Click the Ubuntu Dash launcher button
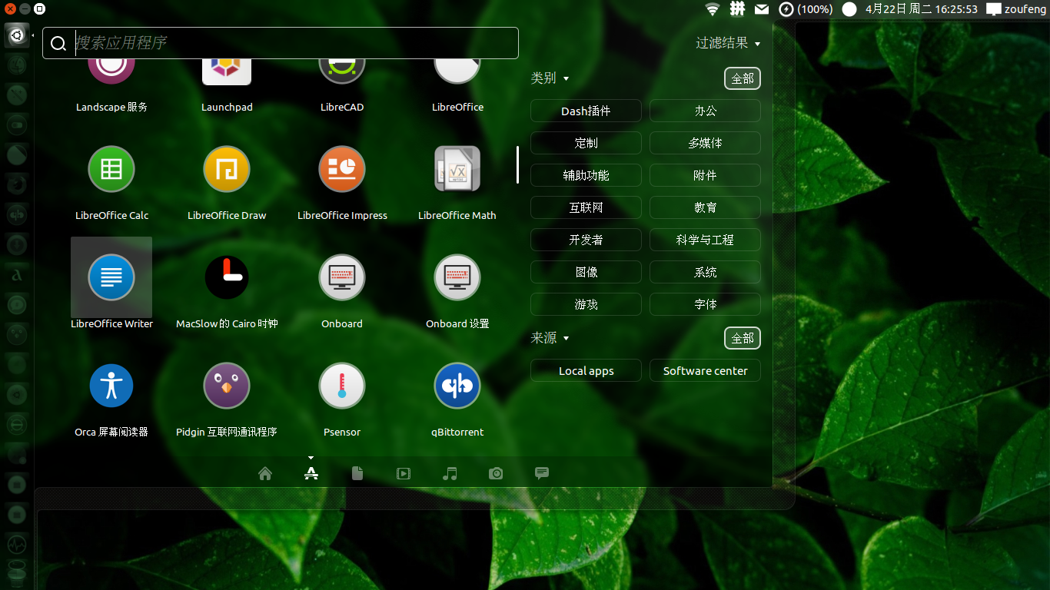 pos(17,35)
